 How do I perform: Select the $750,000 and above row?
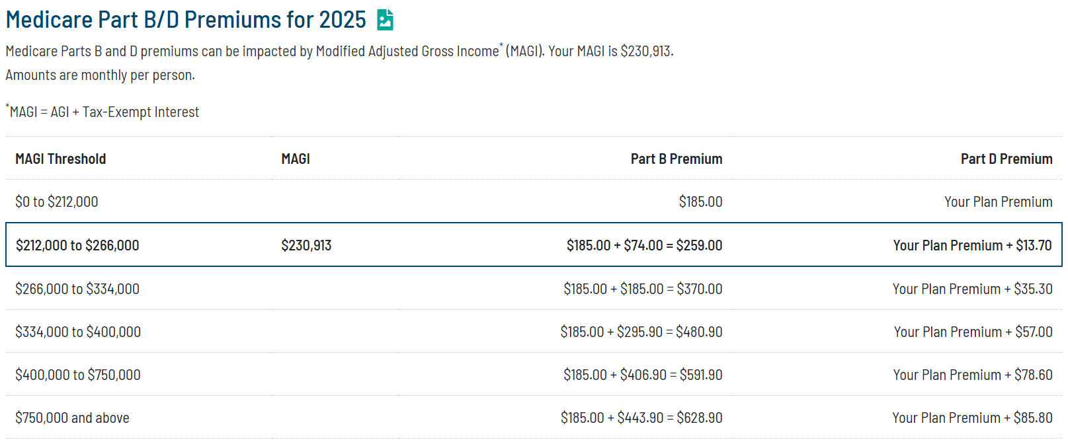534,418
